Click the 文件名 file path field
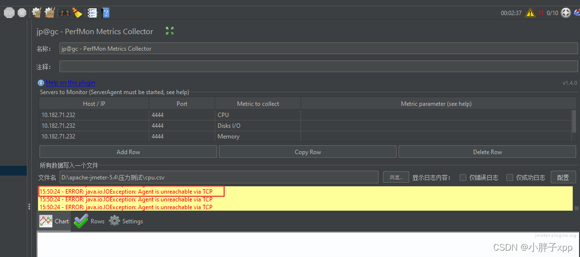Viewport: 580px width, 257px height. pyautogui.click(x=219, y=177)
